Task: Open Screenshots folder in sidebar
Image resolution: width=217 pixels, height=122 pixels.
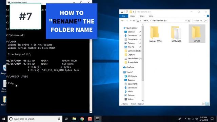Action: 133,62
